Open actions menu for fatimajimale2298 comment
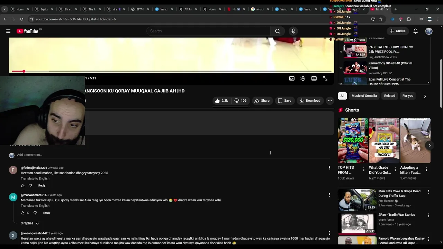This screenshot has height=249, width=443. point(329,168)
